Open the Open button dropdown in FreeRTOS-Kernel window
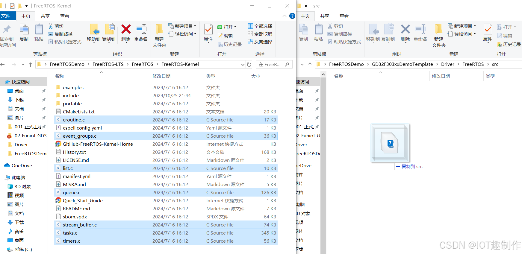522x254 pixels. (x=235, y=27)
